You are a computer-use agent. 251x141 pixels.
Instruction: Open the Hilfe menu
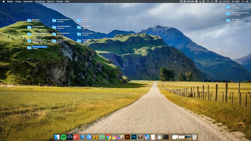(x=67, y=2)
